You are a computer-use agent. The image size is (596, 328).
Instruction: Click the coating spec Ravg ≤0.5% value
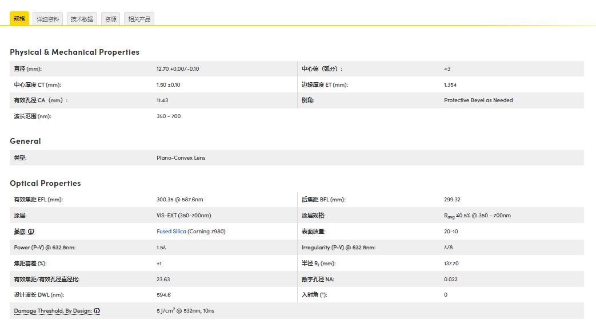(477, 216)
